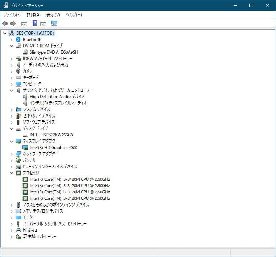Viewport: 276px width, 257px height.
Task: Select the バッテリ category label
Action: tap(29, 160)
